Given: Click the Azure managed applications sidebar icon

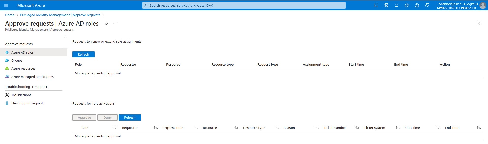Looking at the screenshot, I should pyautogui.click(x=7, y=77).
